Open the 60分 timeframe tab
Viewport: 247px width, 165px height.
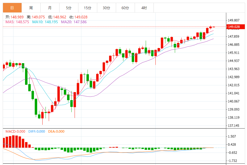tap(126, 8)
